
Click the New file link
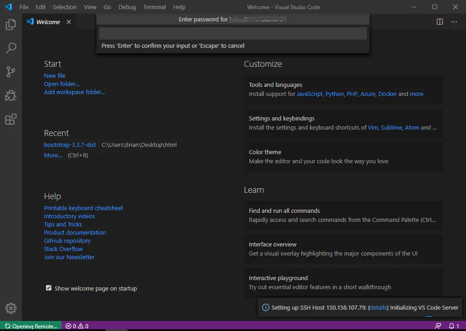coord(55,75)
